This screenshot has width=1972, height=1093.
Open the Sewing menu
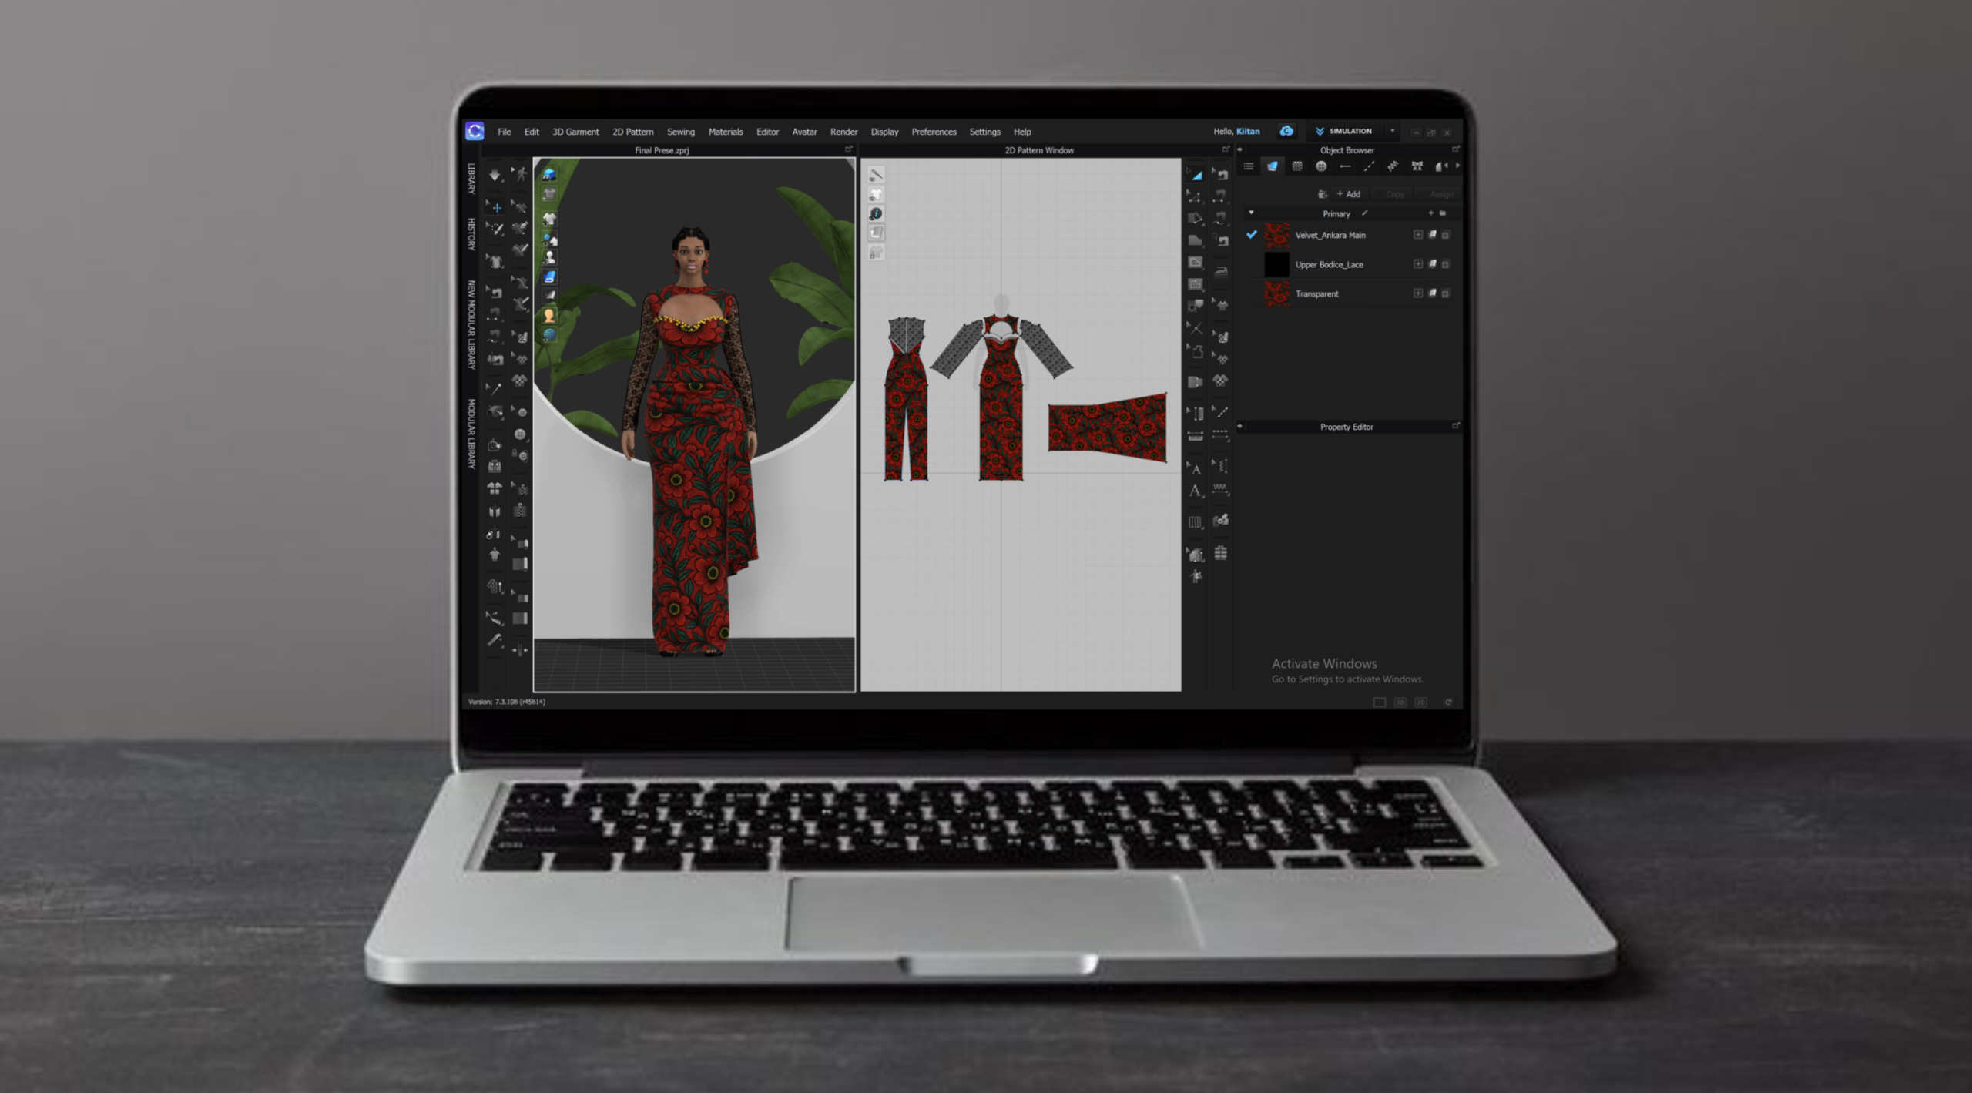tap(680, 132)
